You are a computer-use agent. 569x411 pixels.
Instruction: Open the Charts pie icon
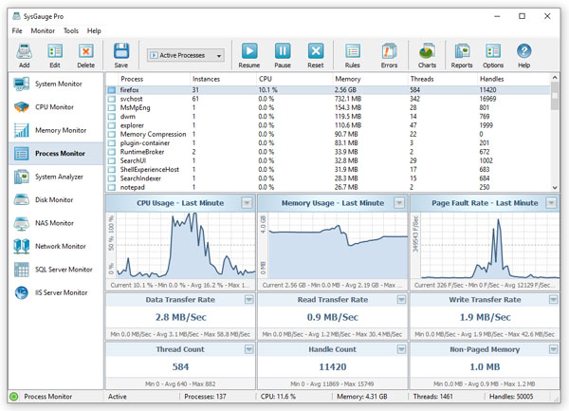pyautogui.click(x=427, y=51)
